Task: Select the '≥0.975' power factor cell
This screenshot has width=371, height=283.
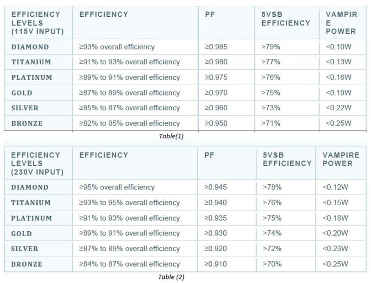Action: [216, 77]
